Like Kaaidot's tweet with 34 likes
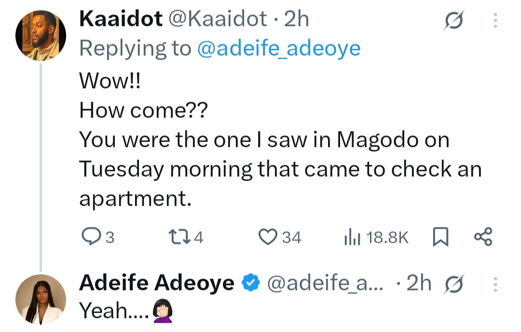 (266, 237)
